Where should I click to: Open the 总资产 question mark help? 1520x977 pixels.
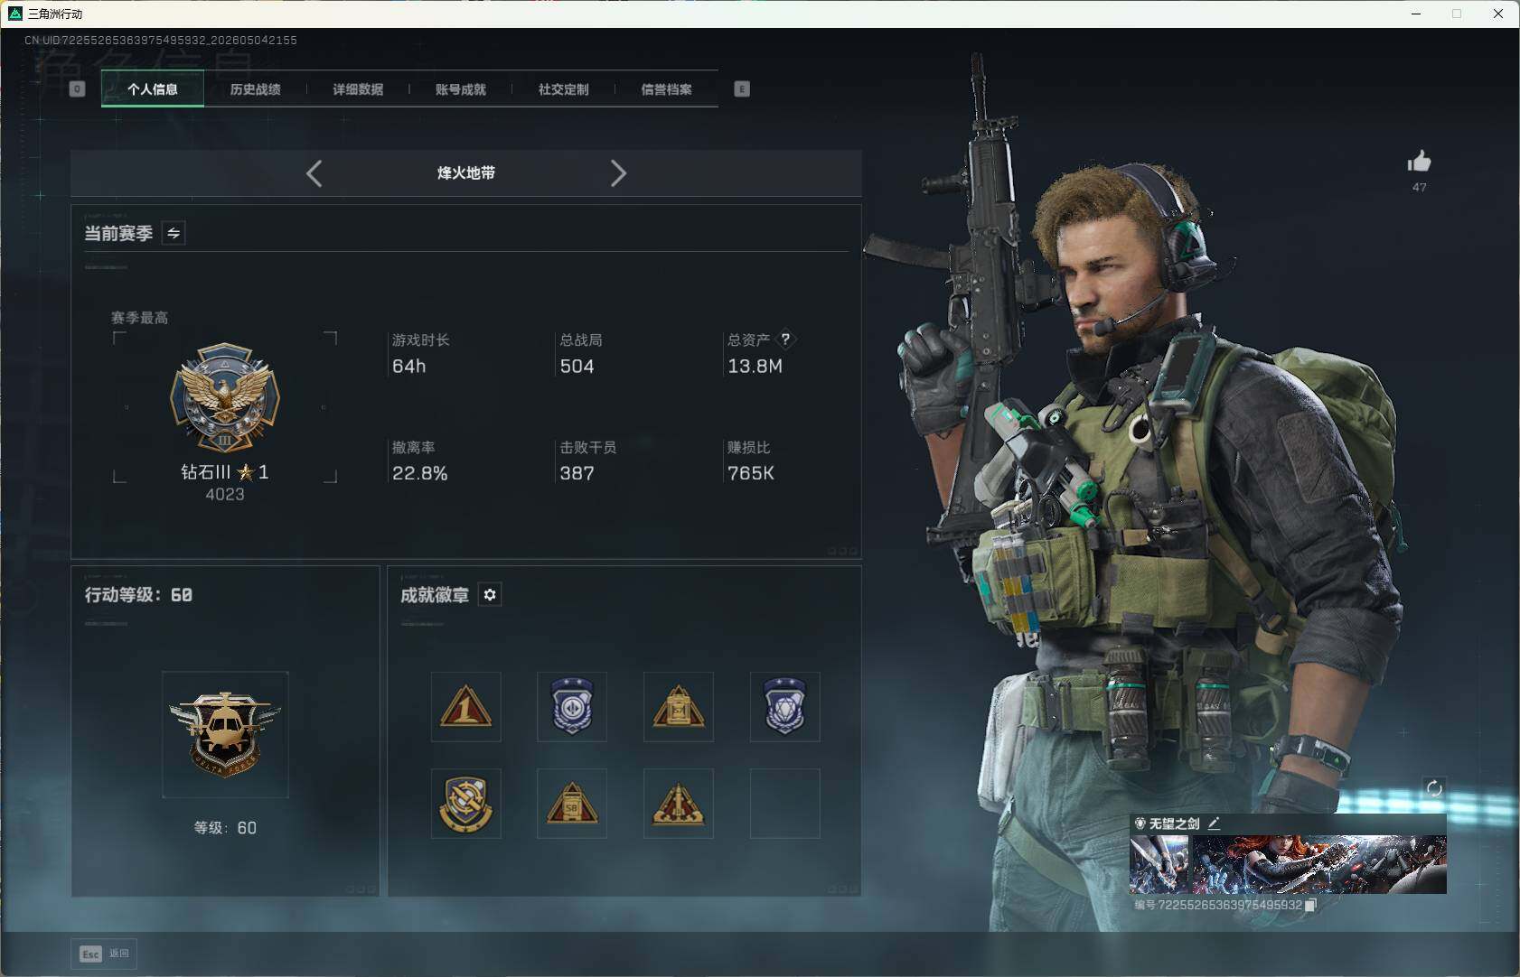click(785, 340)
